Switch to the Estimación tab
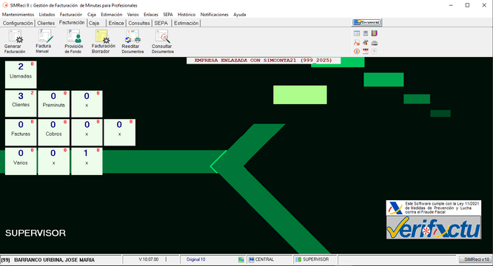The height and width of the screenshot is (266, 493). click(x=186, y=23)
